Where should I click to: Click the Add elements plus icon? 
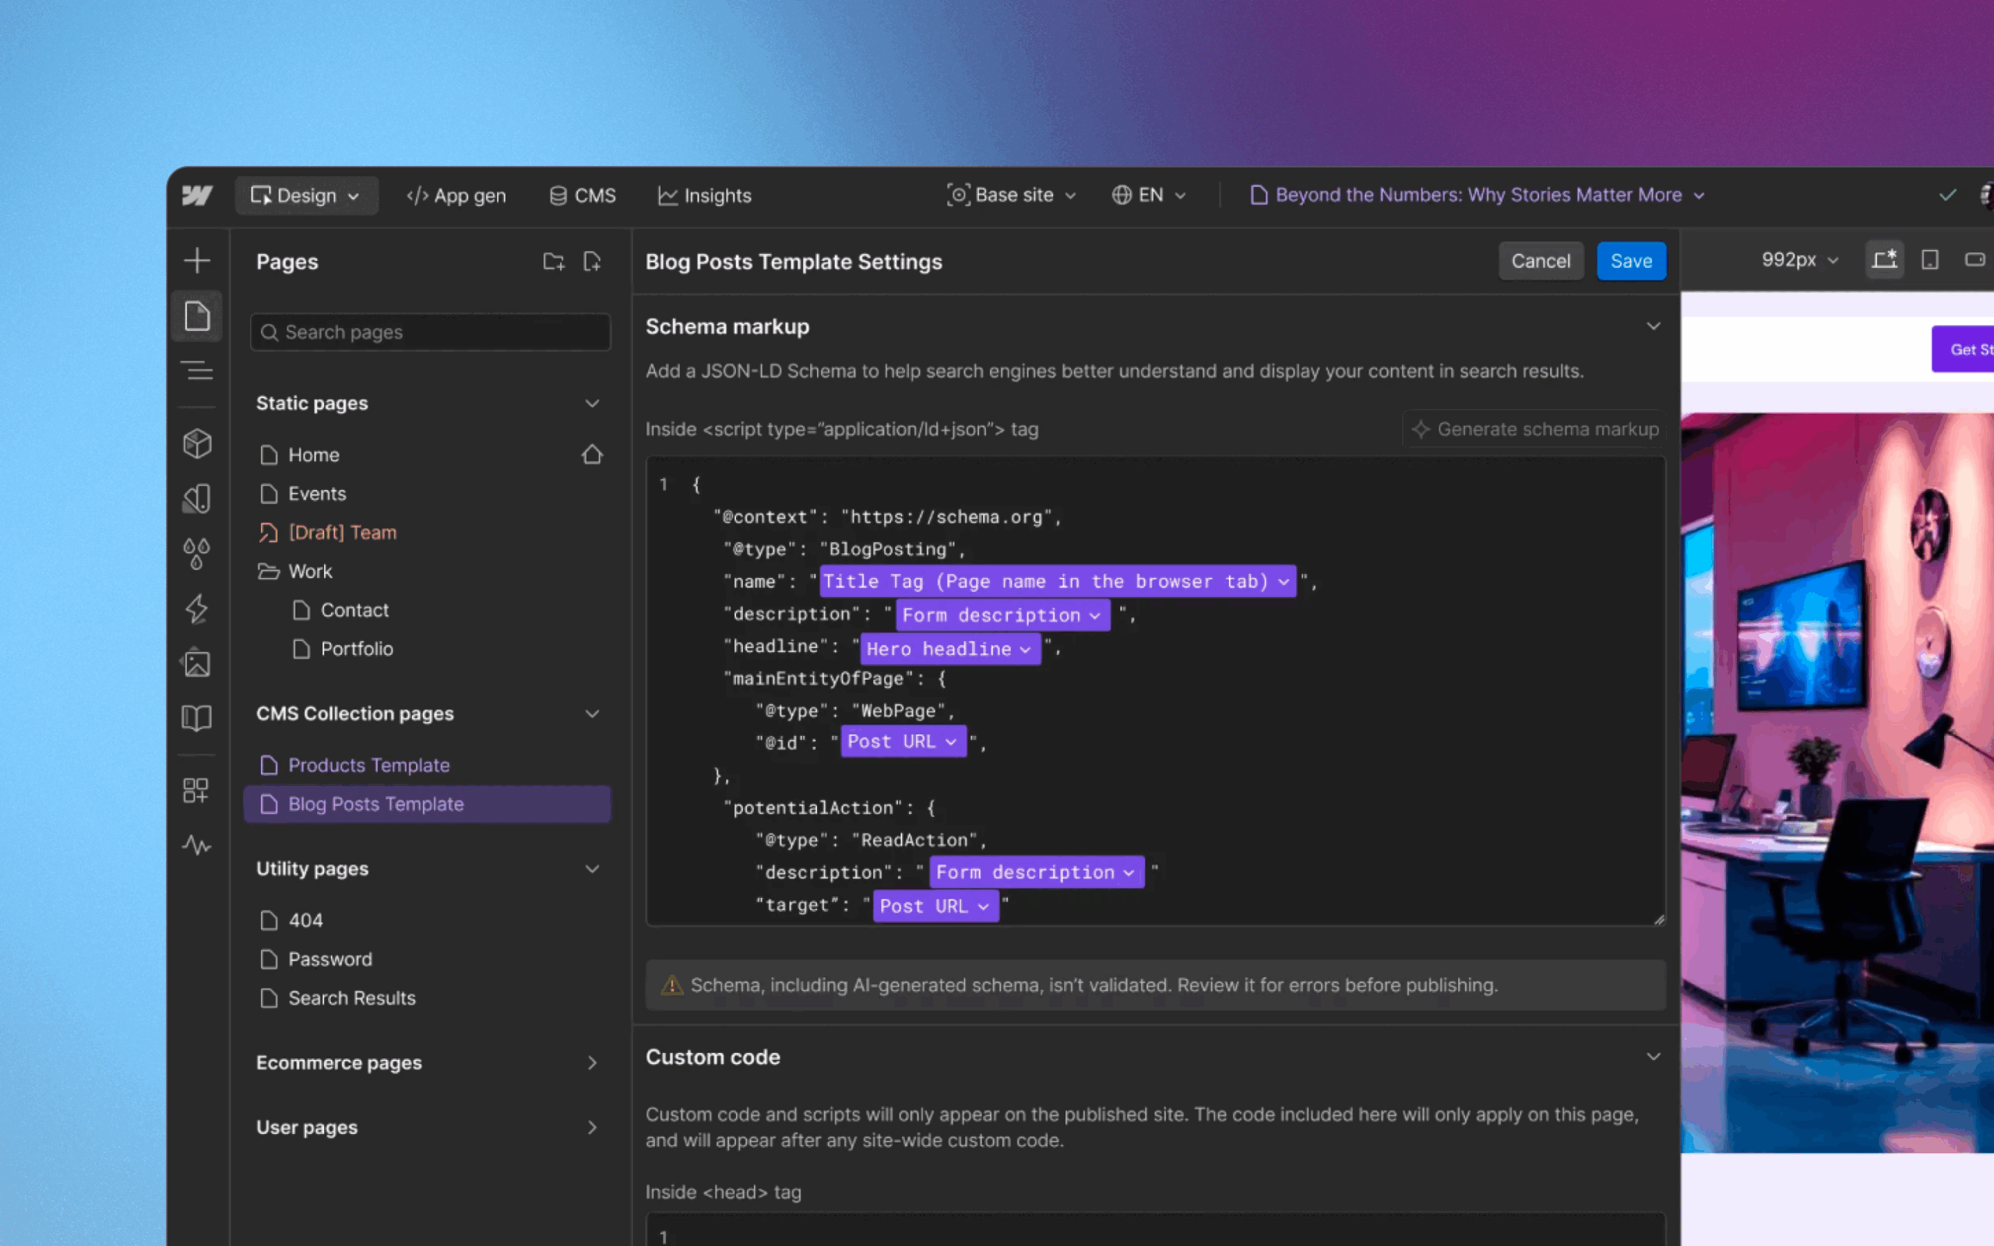pos(197,261)
